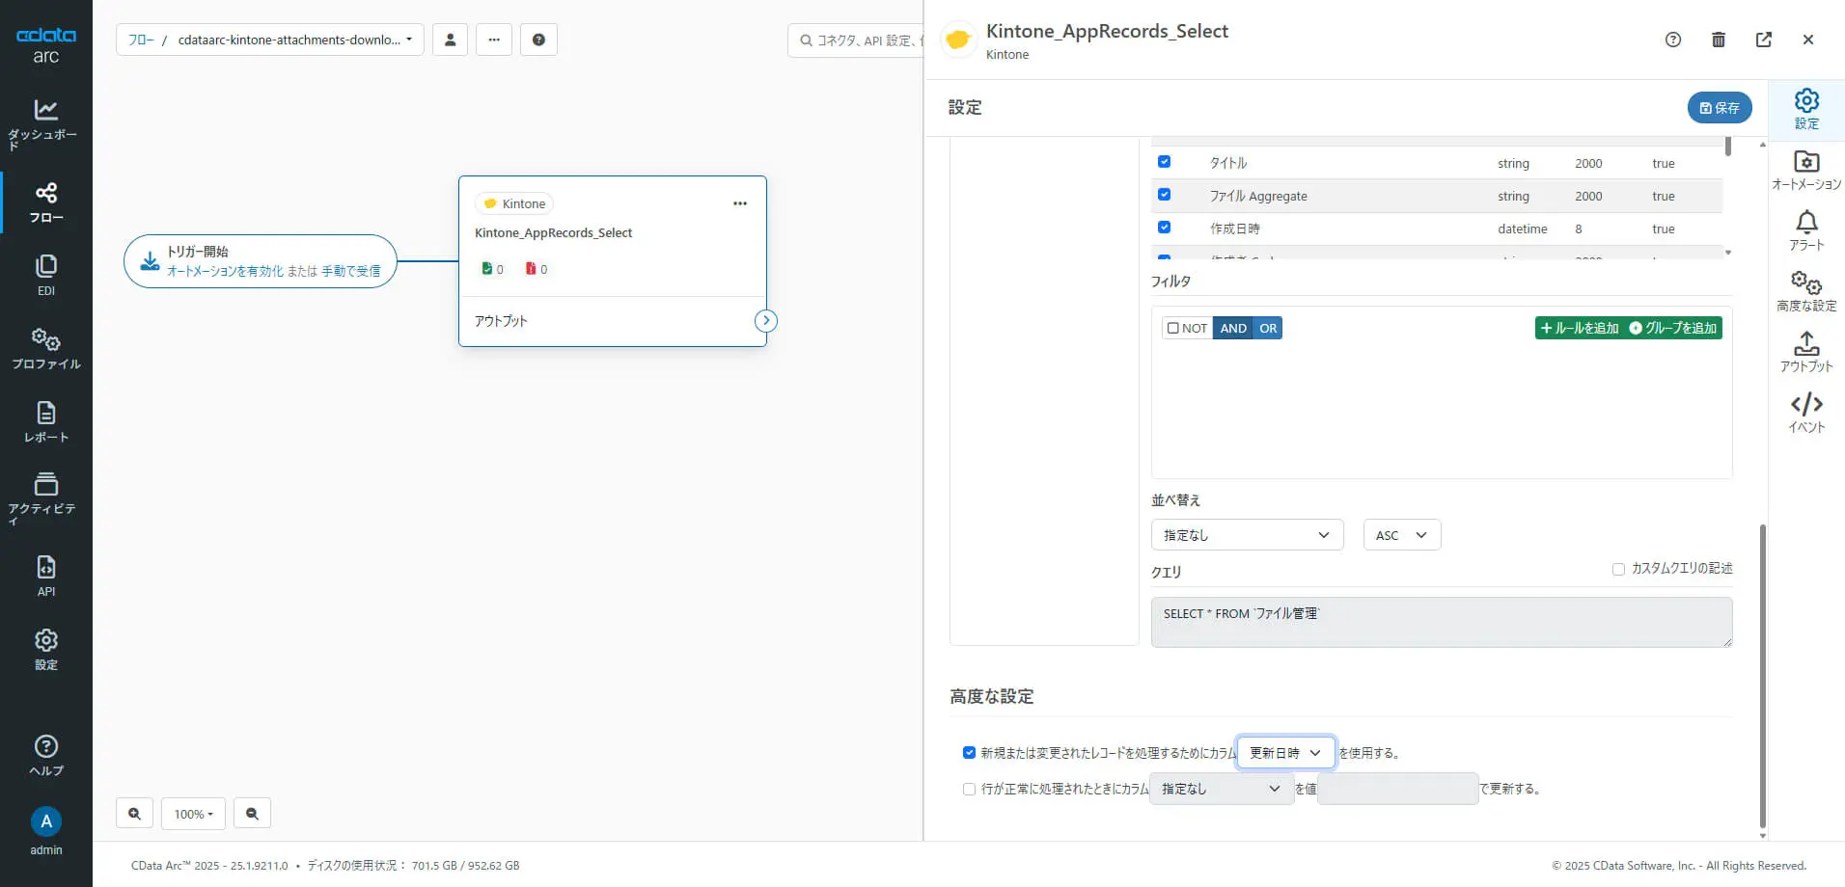Add a filter rule with ルールを追加

point(1579,328)
